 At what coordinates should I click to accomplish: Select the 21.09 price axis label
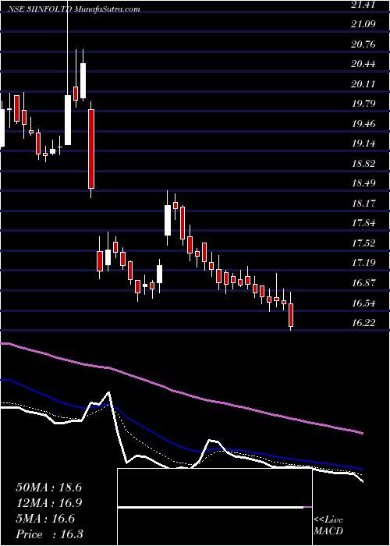pos(365,24)
